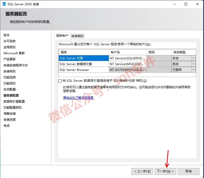Viewport: 204px width, 178px height.
Task: Select the 产品更新 step in the sidebar
Action: 10,59
